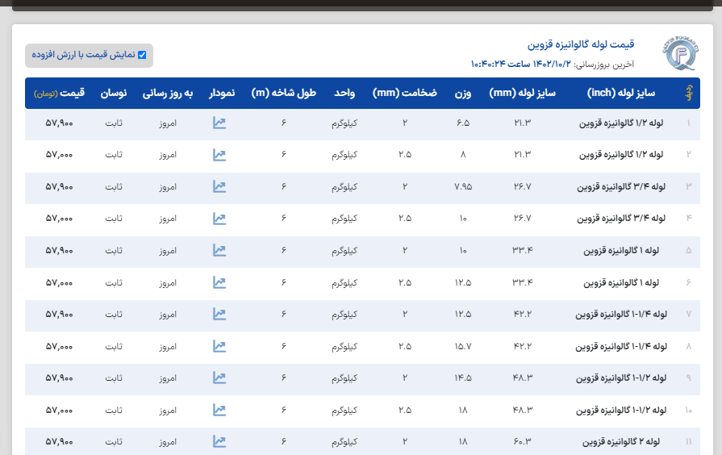View the chart icon in row 7

coord(219,314)
